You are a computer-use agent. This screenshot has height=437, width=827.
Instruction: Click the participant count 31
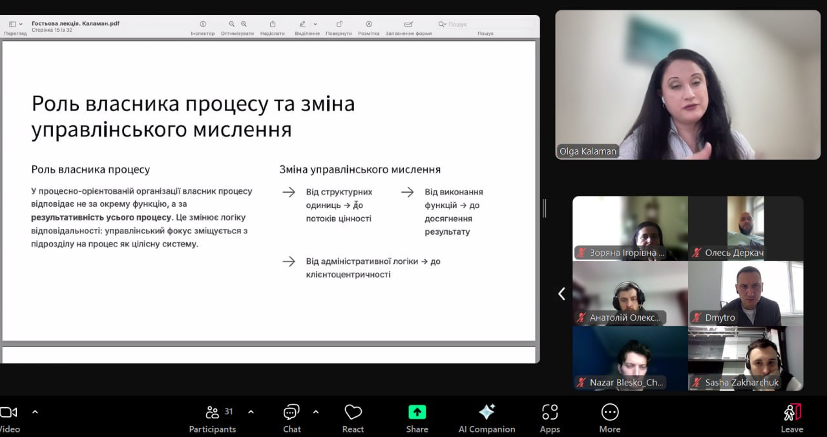(229, 411)
